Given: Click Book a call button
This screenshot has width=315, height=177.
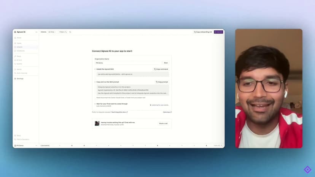Looking at the screenshot, I should coord(163,123).
